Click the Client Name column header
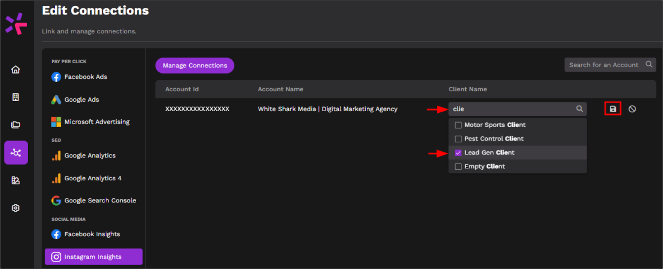Image resolution: width=663 pixels, height=269 pixels. point(468,89)
